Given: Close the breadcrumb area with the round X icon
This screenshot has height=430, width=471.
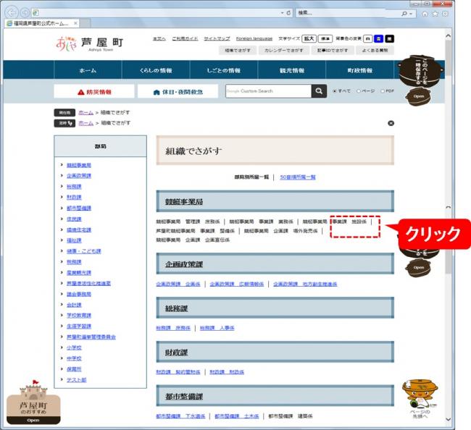Looking at the screenshot, I should pyautogui.click(x=391, y=123).
